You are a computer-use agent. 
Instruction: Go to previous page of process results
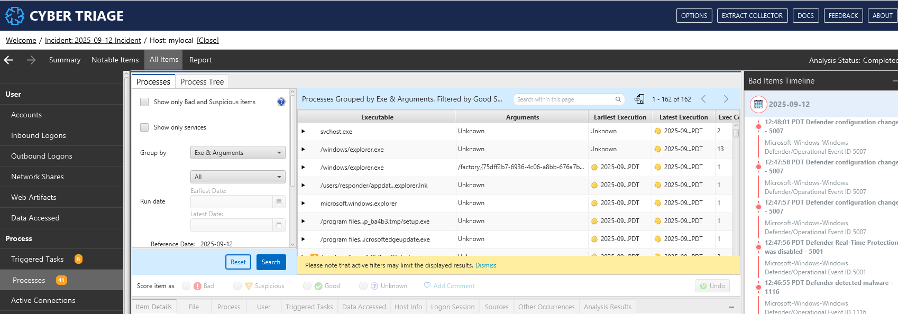point(703,99)
